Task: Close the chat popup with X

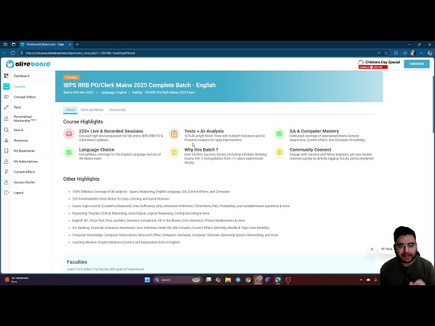Action: 372,249
